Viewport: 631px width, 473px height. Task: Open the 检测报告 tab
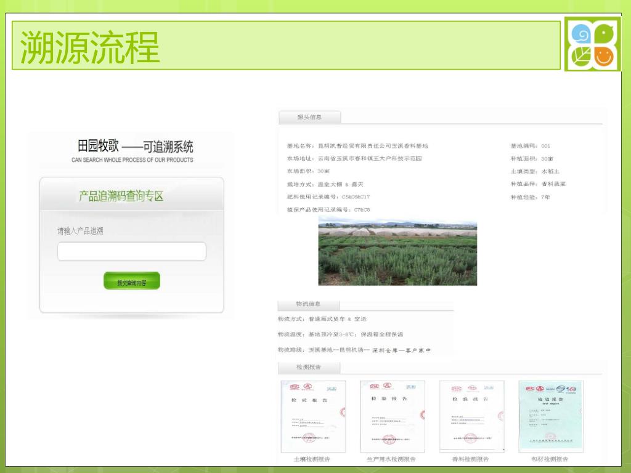pos(309,367)
